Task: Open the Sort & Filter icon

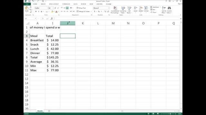Action: (x=164, y=8)
